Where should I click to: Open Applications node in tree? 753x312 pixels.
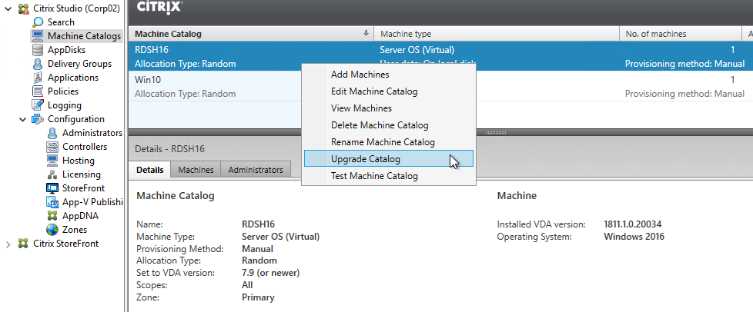pyautogui.click(x=73, y=78)
